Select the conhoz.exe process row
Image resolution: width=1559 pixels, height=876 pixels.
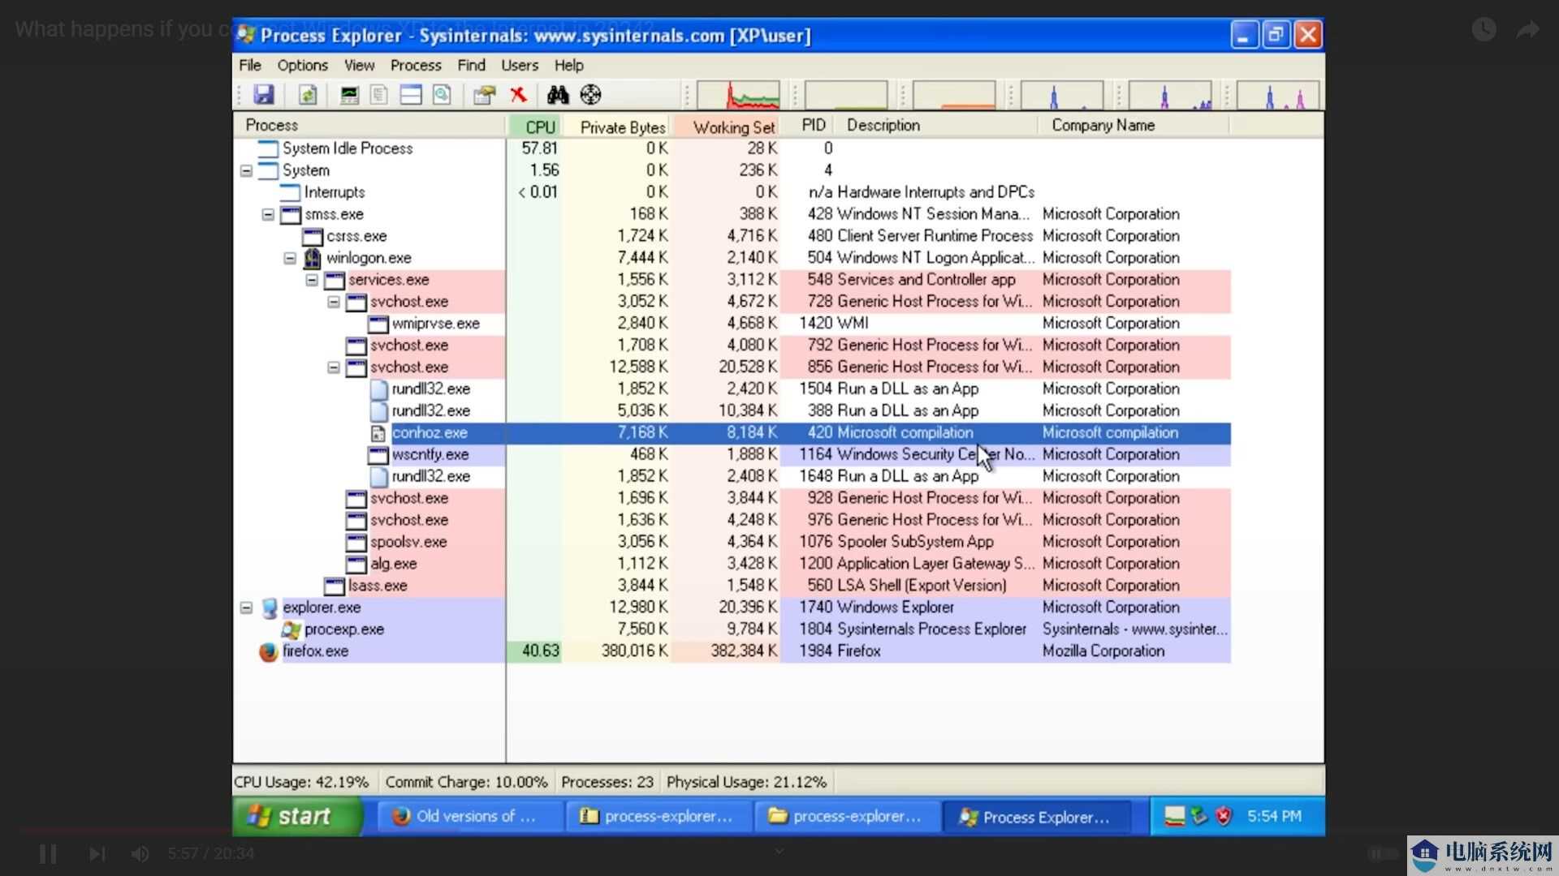[732, 433]
